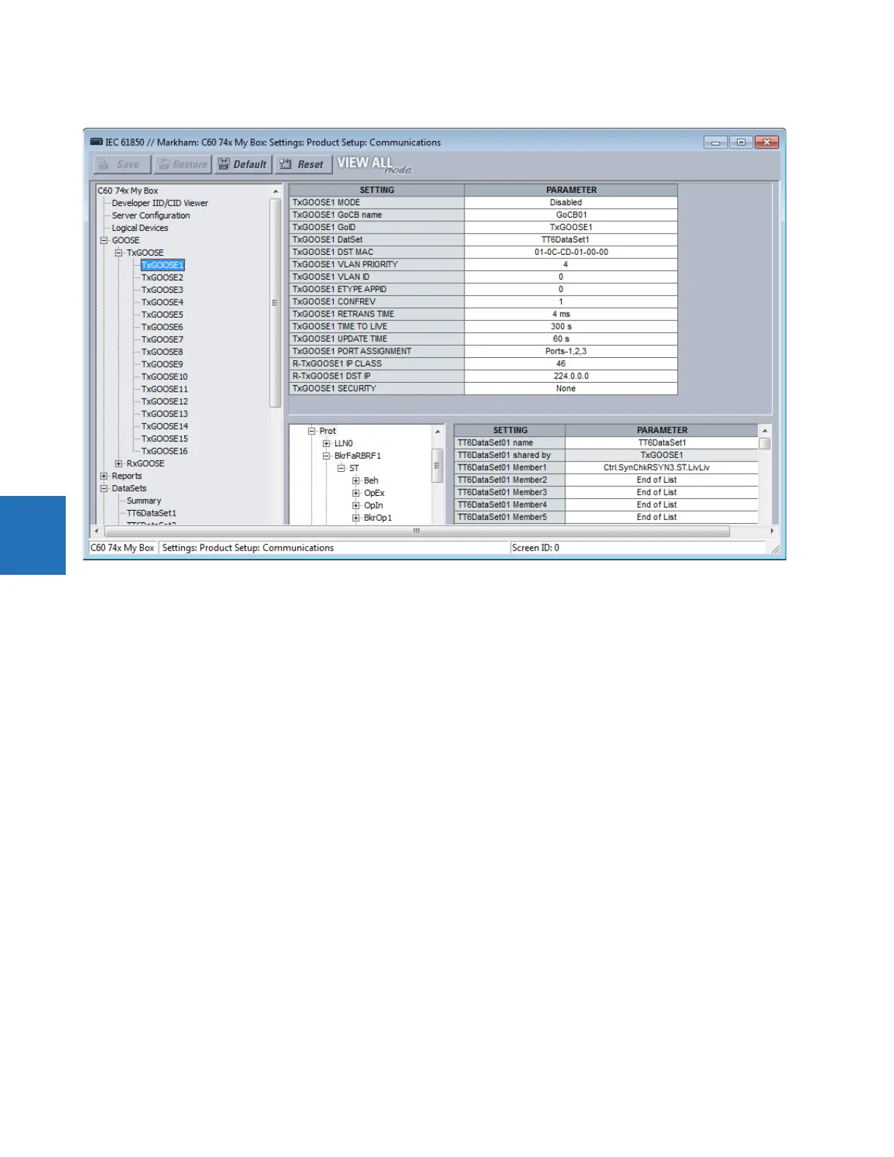Collapse the Prot node in member tree
This screenshot has height=1157, width=894.
click(311, 431)
